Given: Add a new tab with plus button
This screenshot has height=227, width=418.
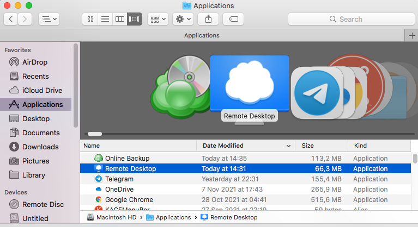Looking at the screenshot, I should click(x=412, y=36).
